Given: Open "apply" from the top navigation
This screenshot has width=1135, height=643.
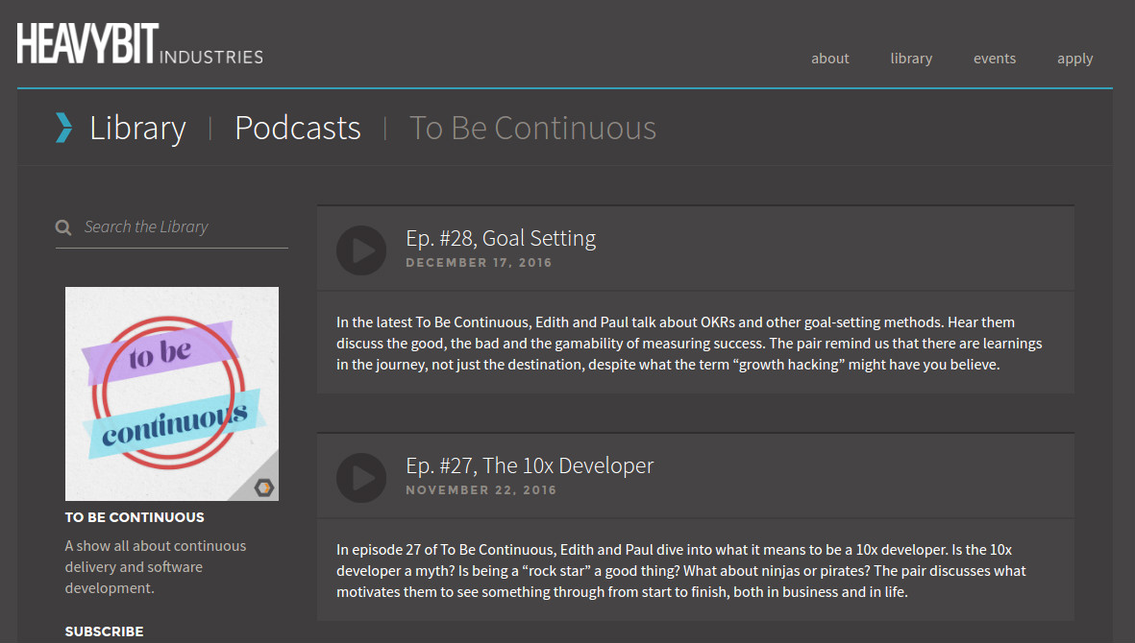Looking at the screenshot, I should pos(1074,58).
